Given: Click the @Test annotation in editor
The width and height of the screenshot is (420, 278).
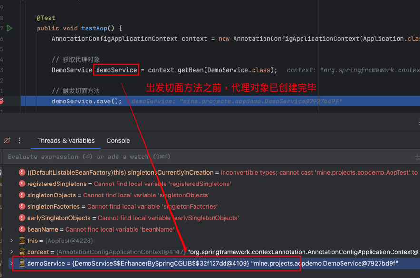Looking at the screenshot, I should click(46, 18).
